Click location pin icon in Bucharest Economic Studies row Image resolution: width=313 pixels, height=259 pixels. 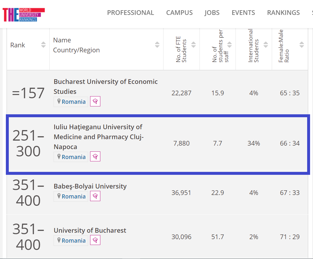[x=59, y=101]
